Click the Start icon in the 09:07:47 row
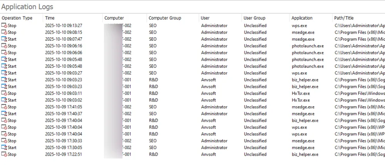 click(4, 39)
